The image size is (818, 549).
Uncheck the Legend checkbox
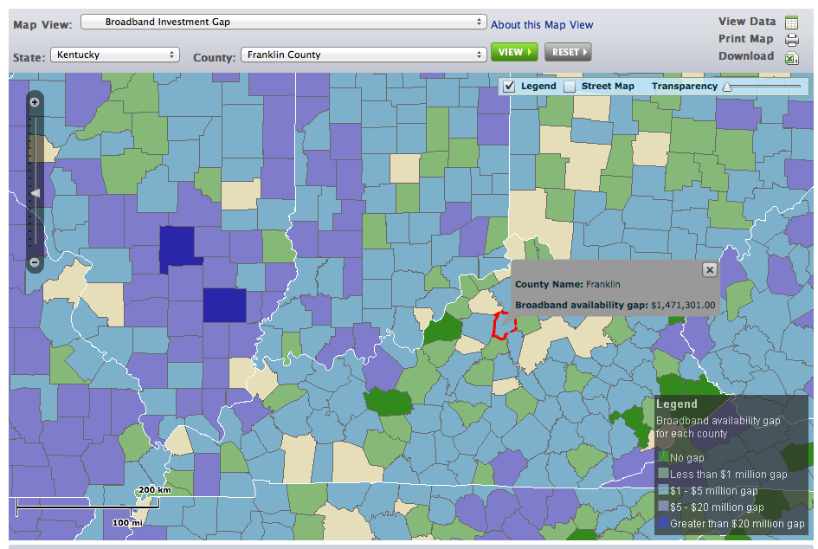coord(510,87)
